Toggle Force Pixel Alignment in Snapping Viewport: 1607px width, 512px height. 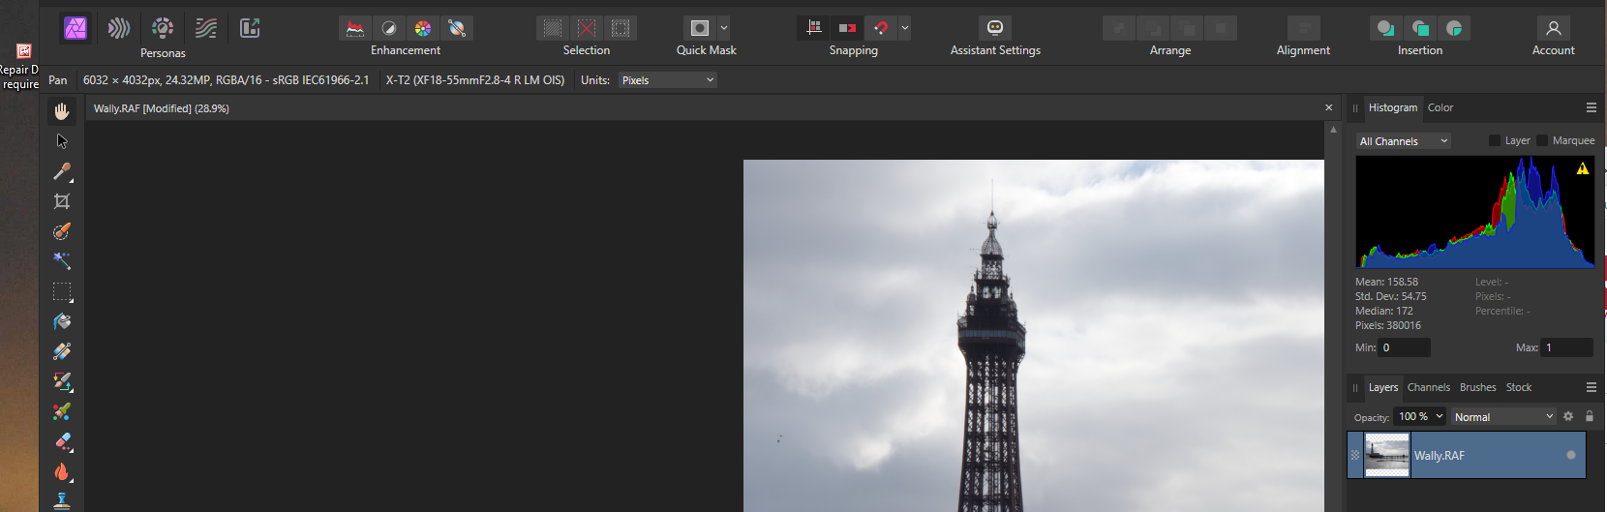tap(814, 28)
